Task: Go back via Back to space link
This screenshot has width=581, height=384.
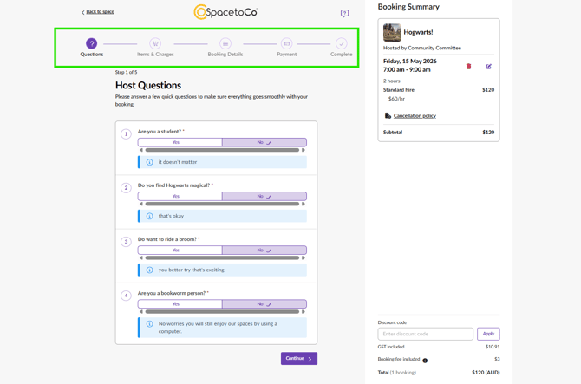Action: tap(98, 12)
